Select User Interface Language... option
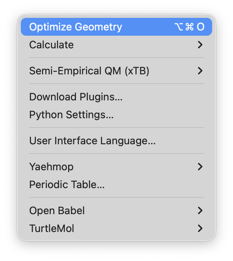Screen dimensions: 233x261 point(92,141)
